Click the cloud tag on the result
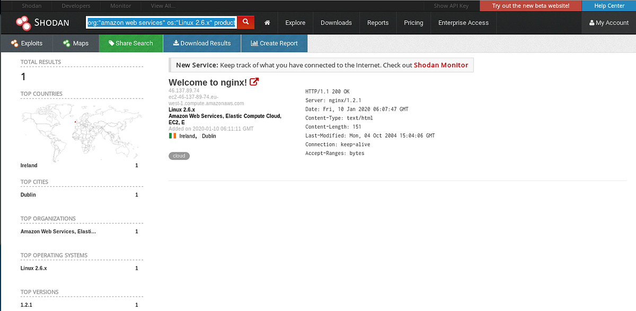Screen dimensions: 636x311 tap(179, 155)
